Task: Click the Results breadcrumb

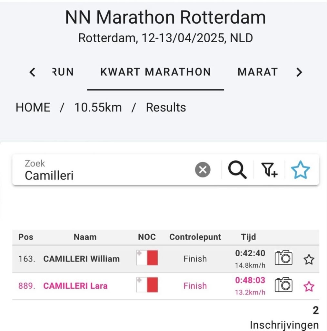Action: pyautogui.click(x=166, y=107)
